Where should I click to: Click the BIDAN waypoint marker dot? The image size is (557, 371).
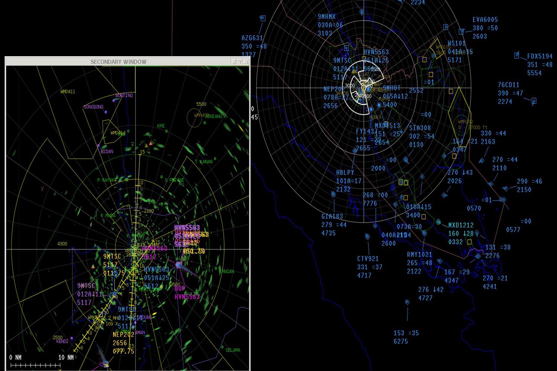tap(99, 146)
